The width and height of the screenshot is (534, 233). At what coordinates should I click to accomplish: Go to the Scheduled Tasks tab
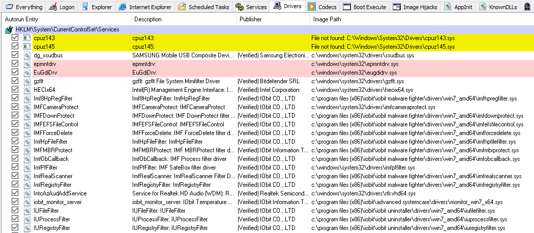point(204,7)
